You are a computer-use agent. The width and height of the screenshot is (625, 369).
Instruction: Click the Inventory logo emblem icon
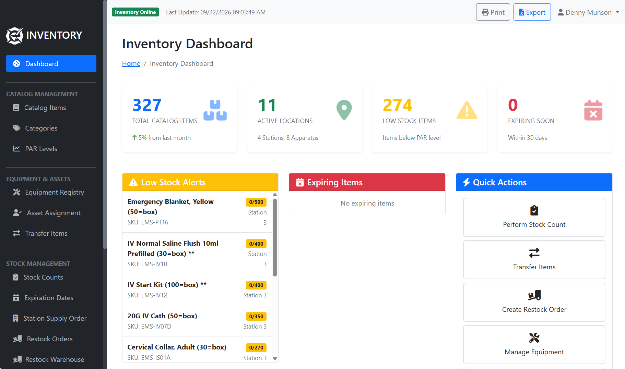[x=15, y=35]
